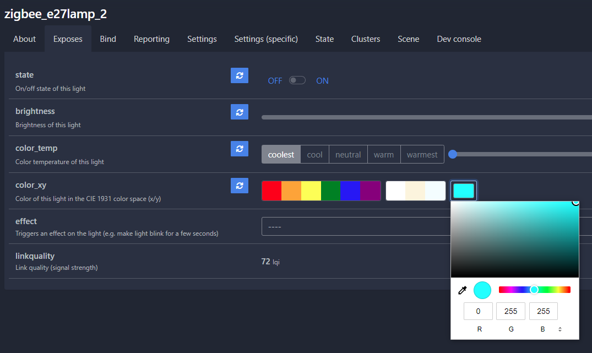Open the Bind tab
This screenshot has height=353, width=592.
click(107, 39)
